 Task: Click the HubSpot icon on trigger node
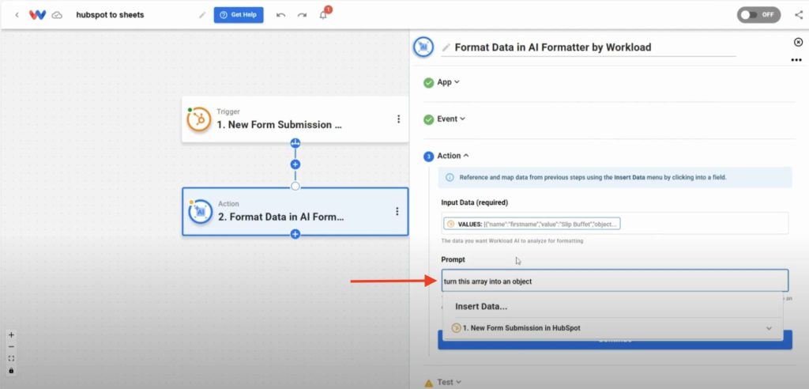point(199,119)
